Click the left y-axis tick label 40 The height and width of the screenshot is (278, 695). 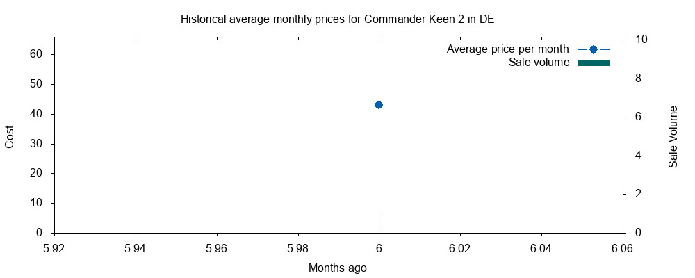coord(37,114)
